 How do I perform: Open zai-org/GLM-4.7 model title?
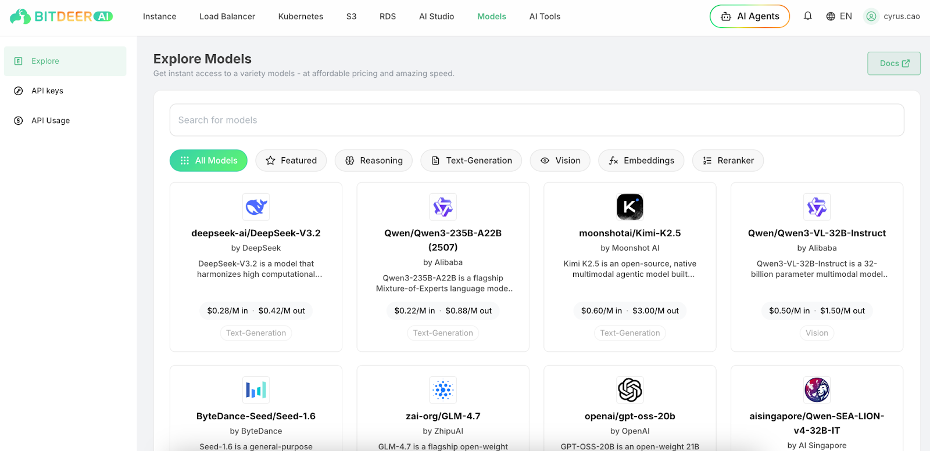pos(443,416)
